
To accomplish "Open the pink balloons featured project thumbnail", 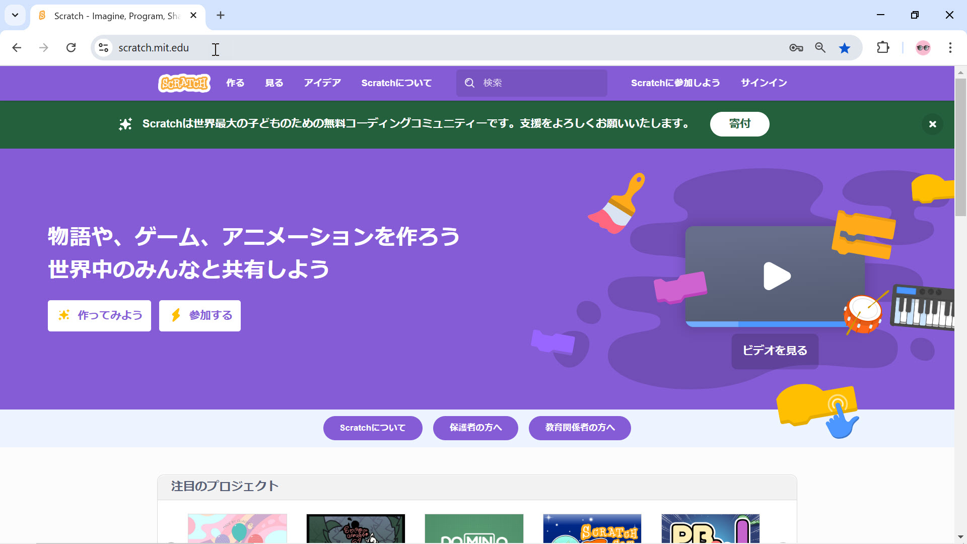I will pos(237,528).
